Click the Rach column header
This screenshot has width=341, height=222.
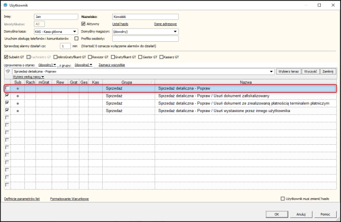[30, 82]
